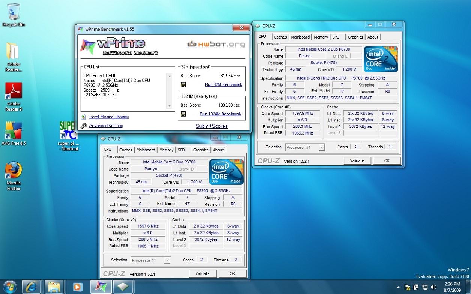Screen dimensions: 471x294
Task: Click the Show Desktop strip beside the clock
Action: pos(469,287)
